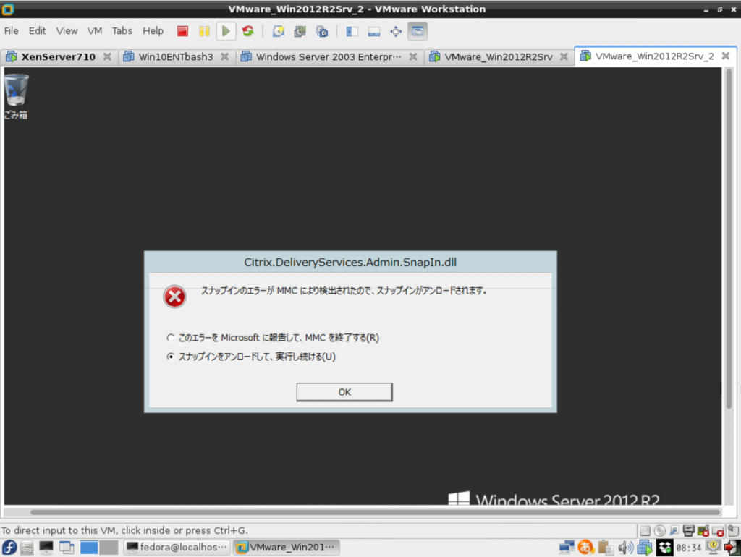
Task: Click the vertical scrollbar of VM view
Action: point(729,239)
